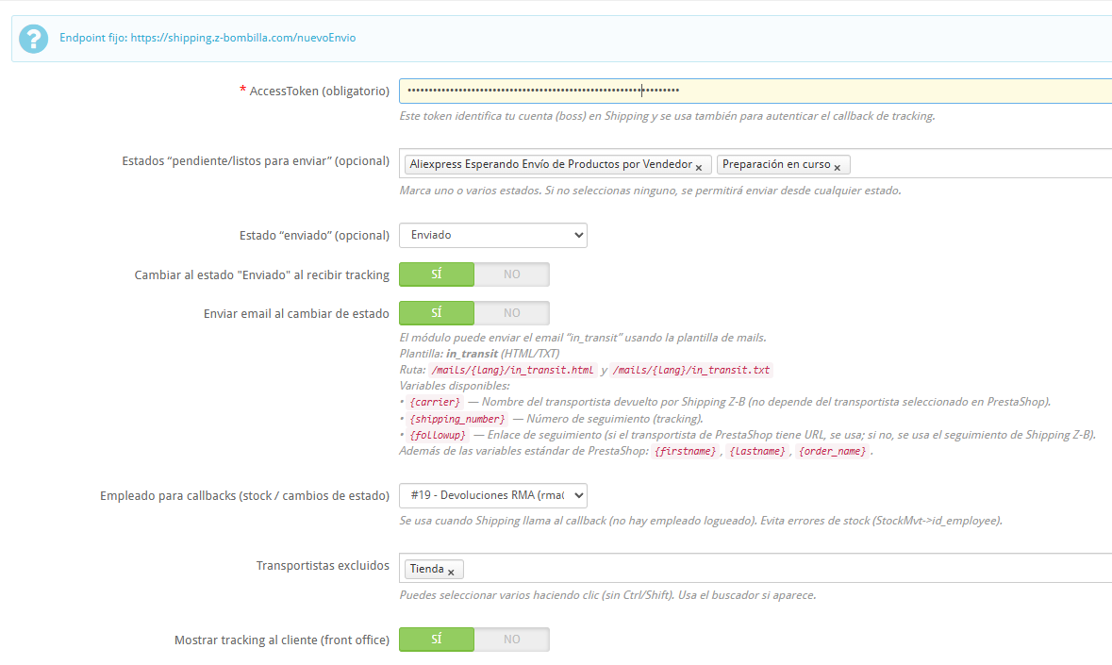Set Cambiar al estado Enviado to NO
The height and width of the screenshot is (665, 1112).
point(511,274)
